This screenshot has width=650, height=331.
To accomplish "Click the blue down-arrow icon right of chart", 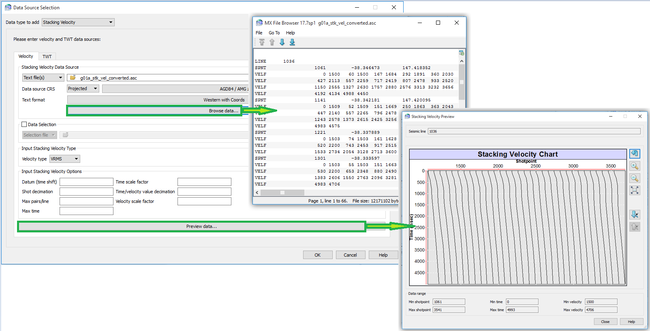I will pyautogui.click(x=635, y=215).
